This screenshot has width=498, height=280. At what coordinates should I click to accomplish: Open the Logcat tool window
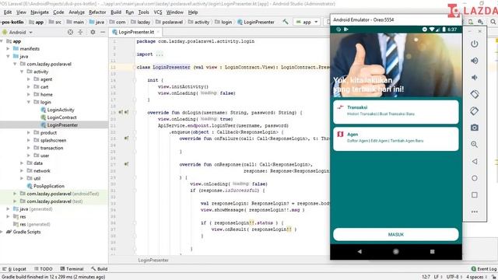(x=14, y=269)
